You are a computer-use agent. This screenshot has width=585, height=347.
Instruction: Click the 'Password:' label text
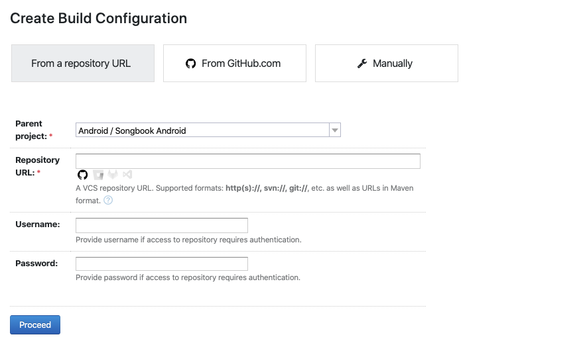(x=36, y=263)
